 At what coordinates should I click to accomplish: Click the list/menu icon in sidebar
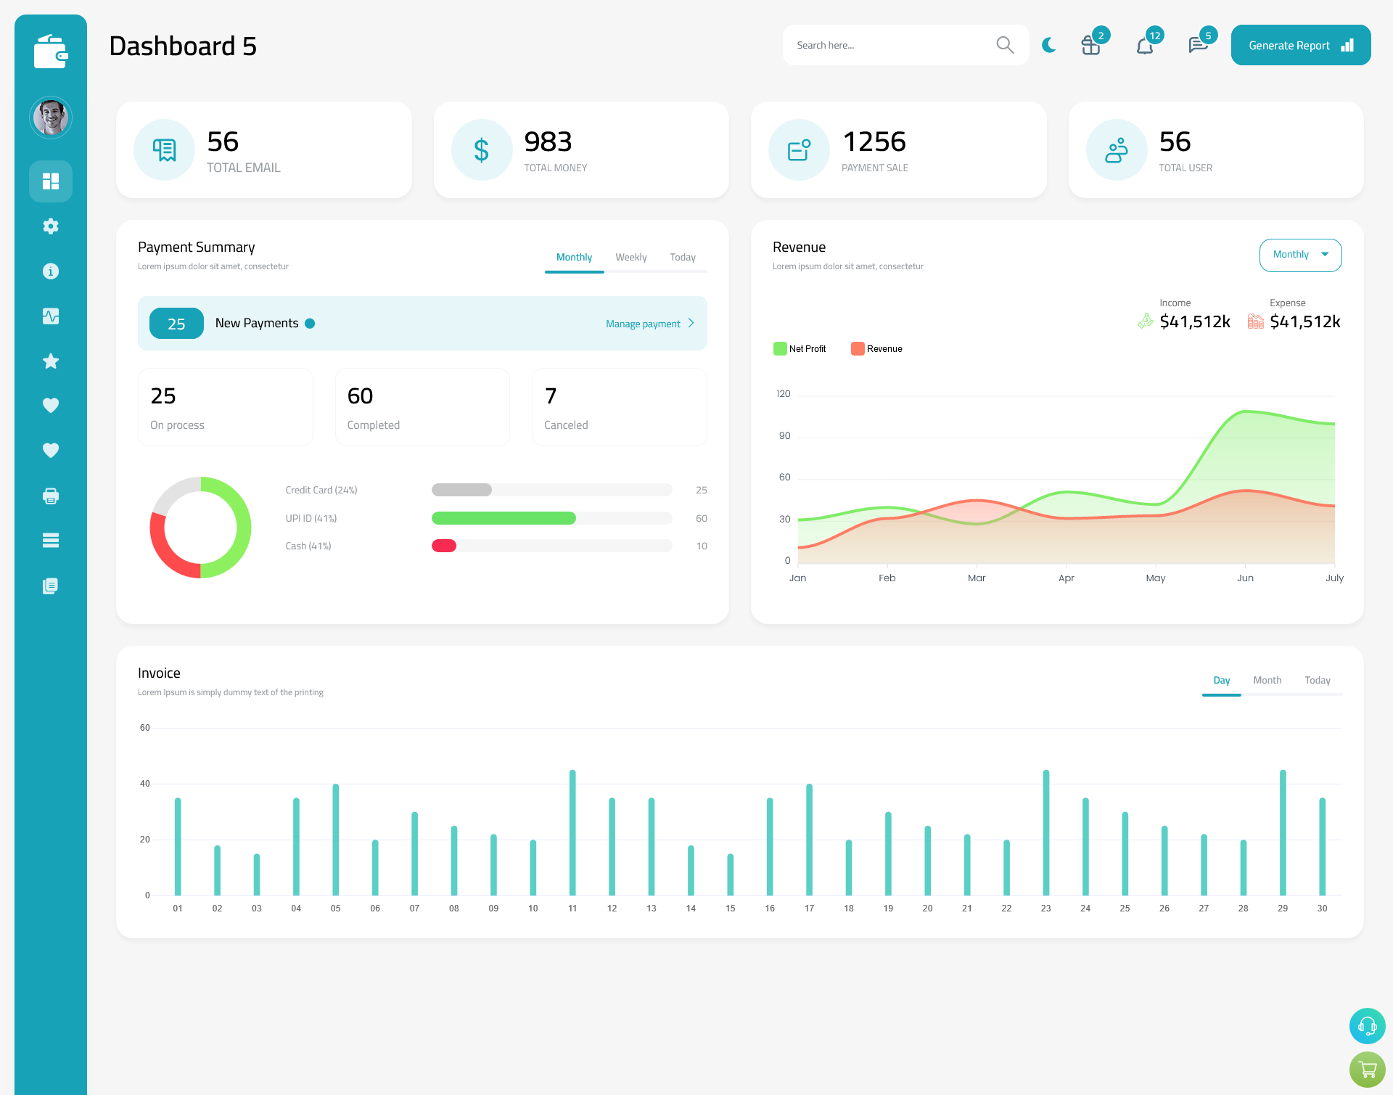point(51,541)
